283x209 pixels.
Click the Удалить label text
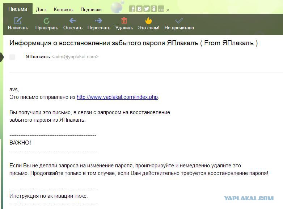(x=124, y=28)
